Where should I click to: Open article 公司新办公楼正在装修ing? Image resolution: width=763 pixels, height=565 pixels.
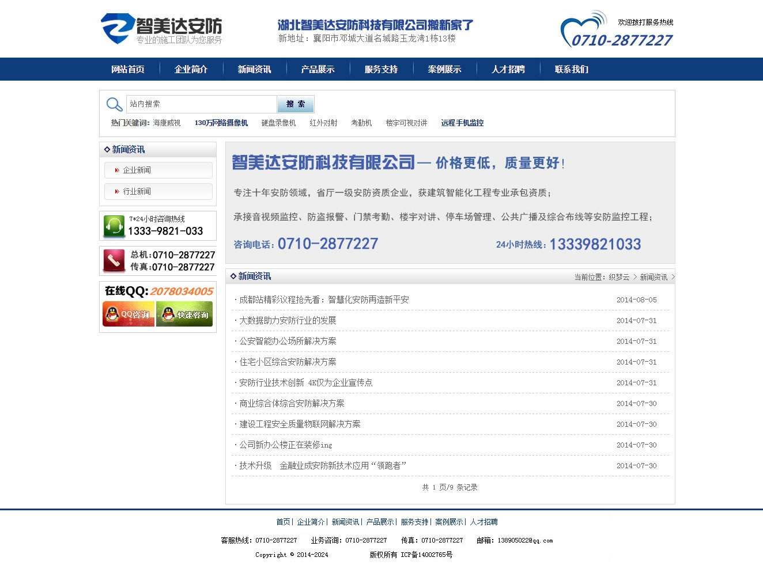click(285, 445)
